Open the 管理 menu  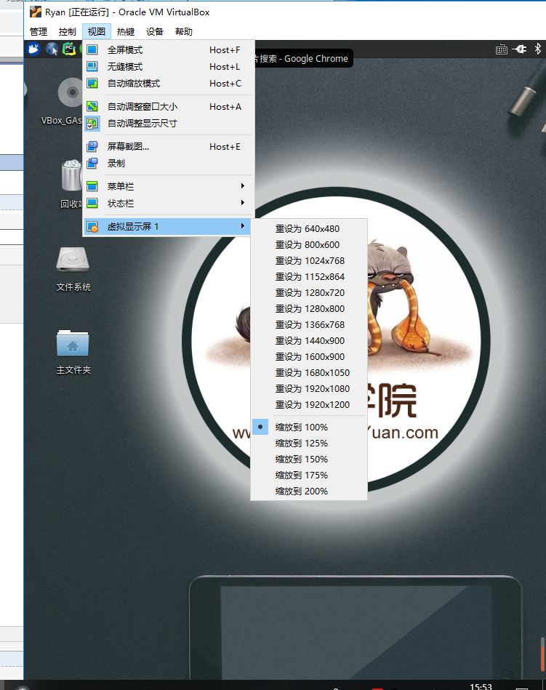(x=39, y=32)
